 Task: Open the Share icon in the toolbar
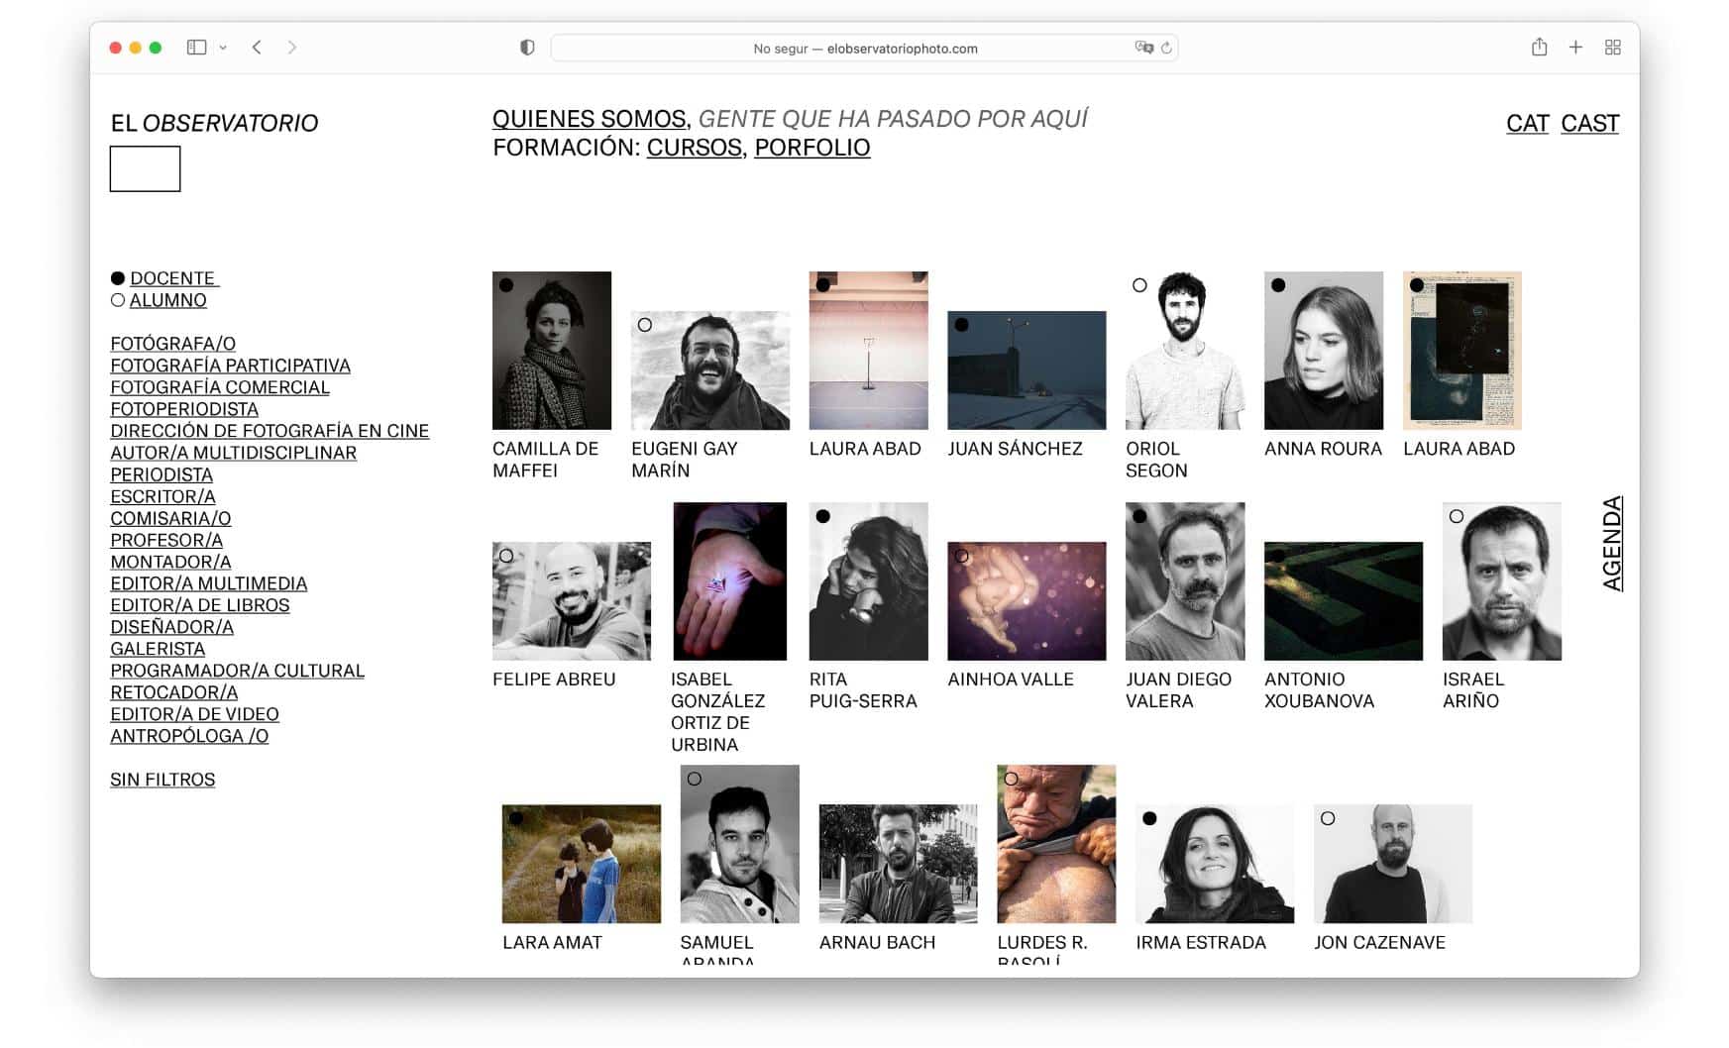pos(1539,47)
